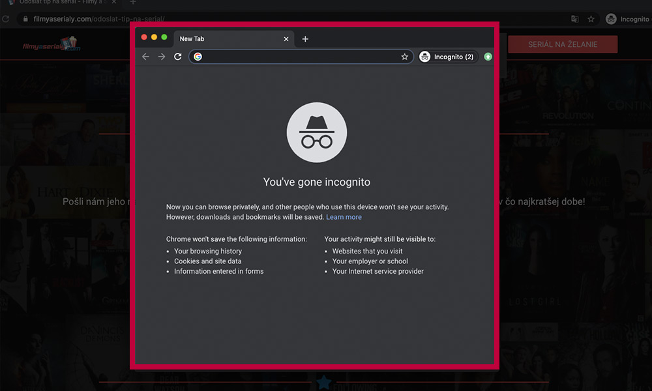Click the You've gone incognito heading
The height and width of the screenshot is (391, 652).
(317, 182)
